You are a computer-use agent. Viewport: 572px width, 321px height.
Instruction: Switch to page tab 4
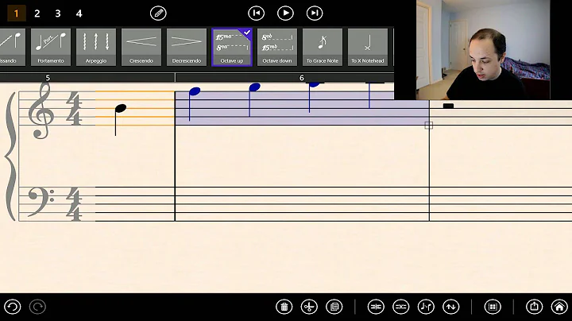click(79, 14)
